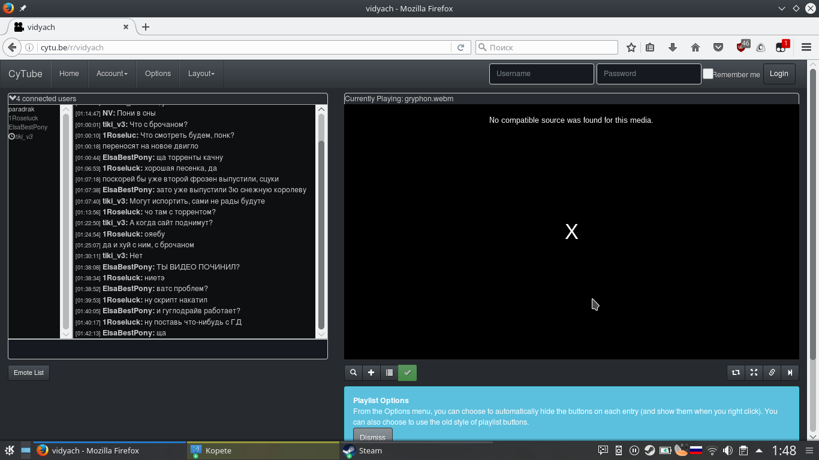Go to Firefox home page icon

pos(695,47)
